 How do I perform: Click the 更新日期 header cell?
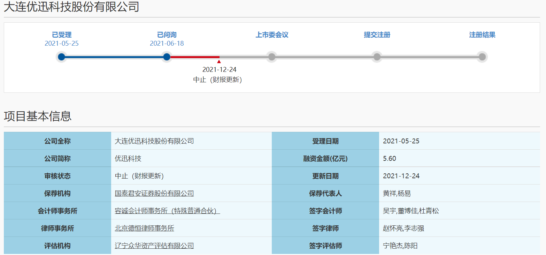click(x=325, y=176)
